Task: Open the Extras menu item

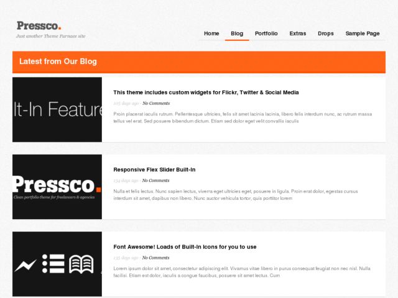Action: point(297,34)
